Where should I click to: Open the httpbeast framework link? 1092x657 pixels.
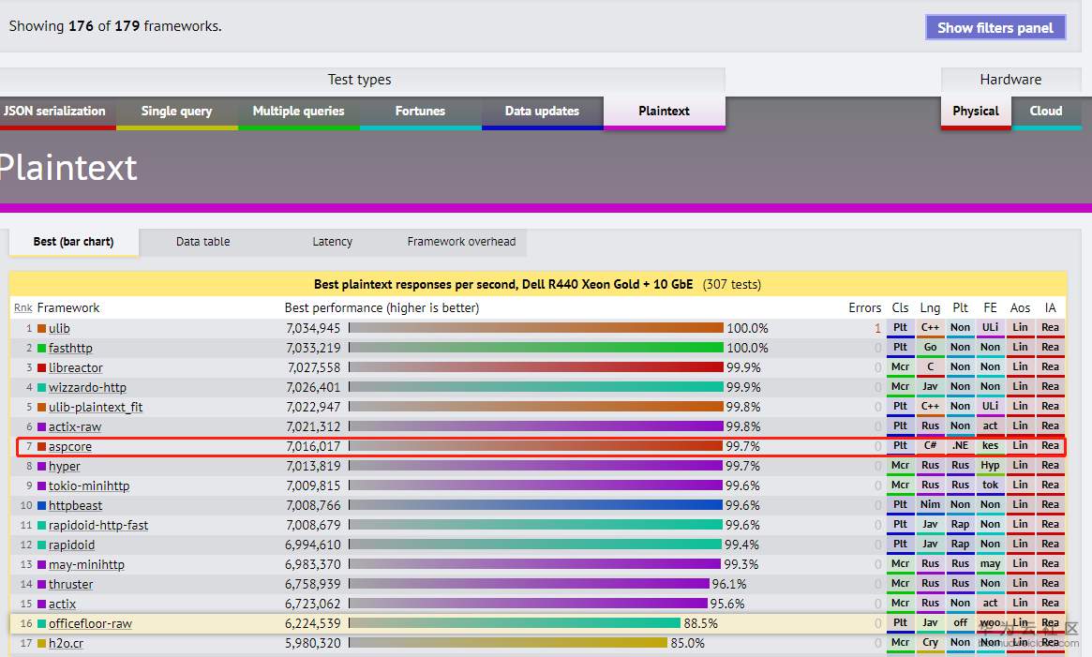75,506
